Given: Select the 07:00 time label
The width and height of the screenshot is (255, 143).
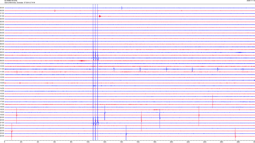Looking at the screenshot, I should pos(2,47).
